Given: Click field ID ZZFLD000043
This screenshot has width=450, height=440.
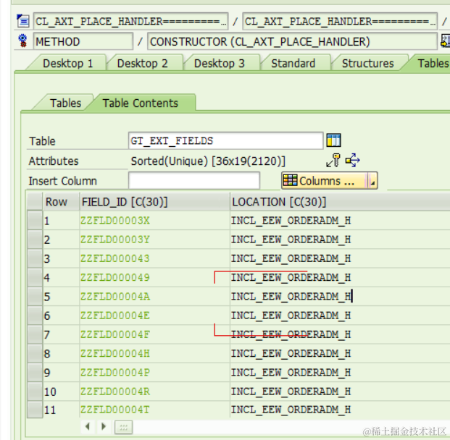Looking at the screenshot, I should tap(114, 258).
